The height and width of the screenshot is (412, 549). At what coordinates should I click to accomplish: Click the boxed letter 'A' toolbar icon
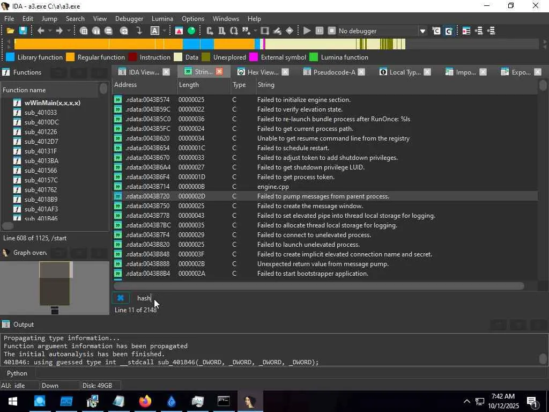(x=155, y=31)
